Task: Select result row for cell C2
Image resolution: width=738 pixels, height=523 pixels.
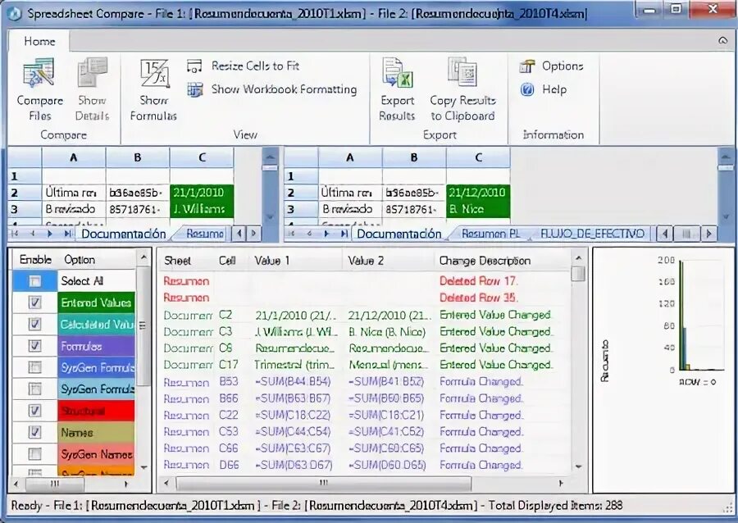Action: (x=365, y=315)
